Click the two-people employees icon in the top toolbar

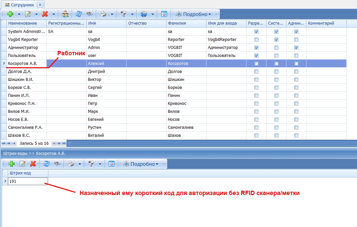coord(65,14)
